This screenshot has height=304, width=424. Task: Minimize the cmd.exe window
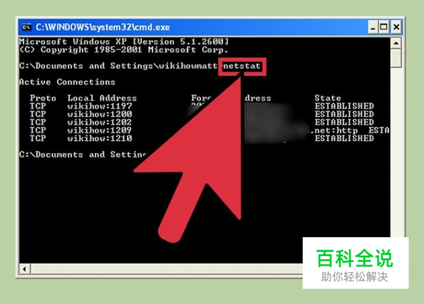[x=373, y=27]
